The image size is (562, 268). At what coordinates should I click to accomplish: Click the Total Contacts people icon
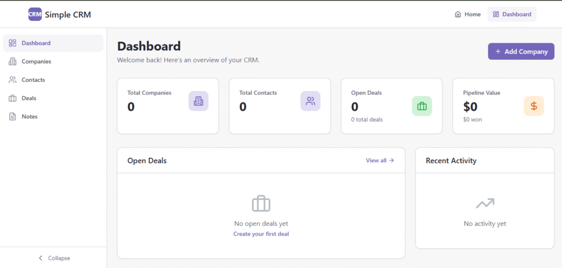tap(310, 101)
